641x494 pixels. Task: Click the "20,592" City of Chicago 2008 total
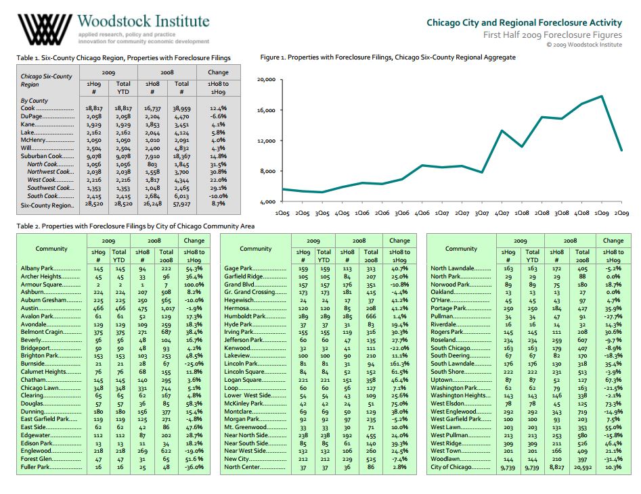[x=583, y=468]
